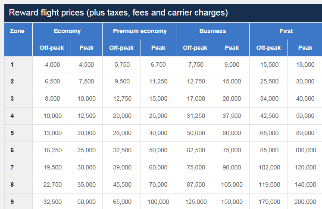This screenshot has width=322, height=209.
Task: Click the Off-peak subheader under Economy
Action: 52,48
